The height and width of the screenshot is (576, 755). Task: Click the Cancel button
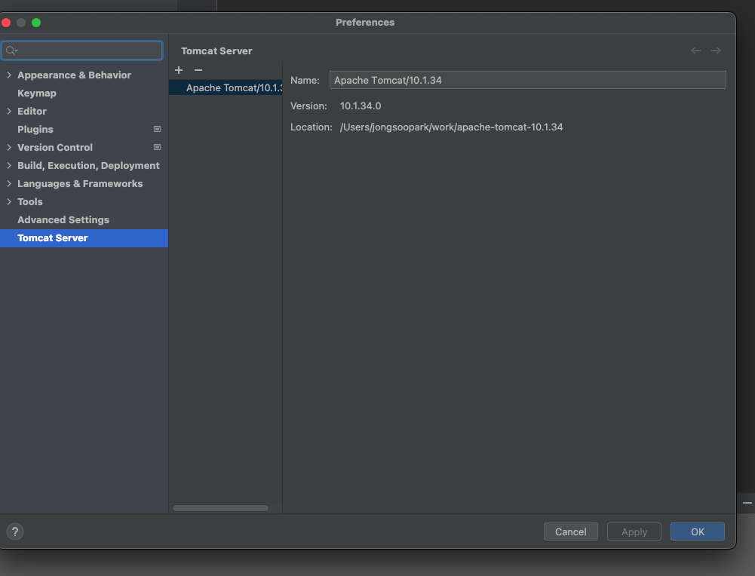(x=570, y=532)
